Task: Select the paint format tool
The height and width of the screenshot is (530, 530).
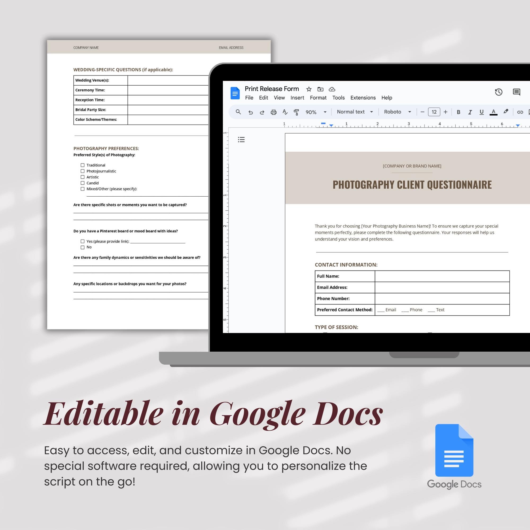Action: pyautogui.click(x=296, y=112)
